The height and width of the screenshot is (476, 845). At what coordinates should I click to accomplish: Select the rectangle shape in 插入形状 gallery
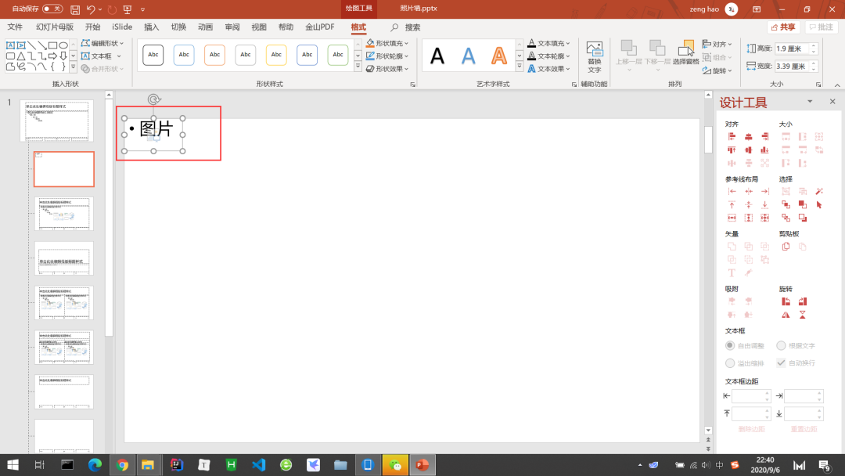52,46
